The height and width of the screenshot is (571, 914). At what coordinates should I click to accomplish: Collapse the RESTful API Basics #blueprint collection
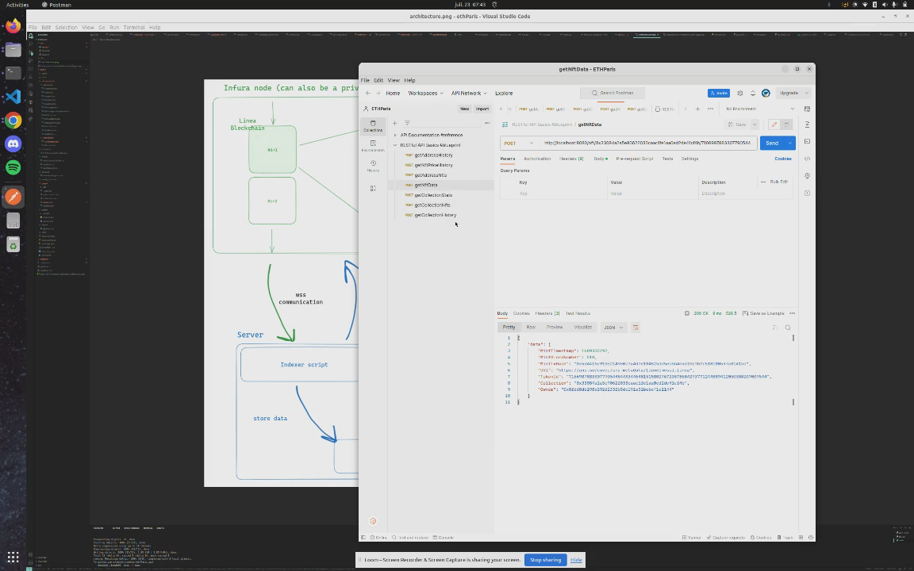click(x=395, y=145)
